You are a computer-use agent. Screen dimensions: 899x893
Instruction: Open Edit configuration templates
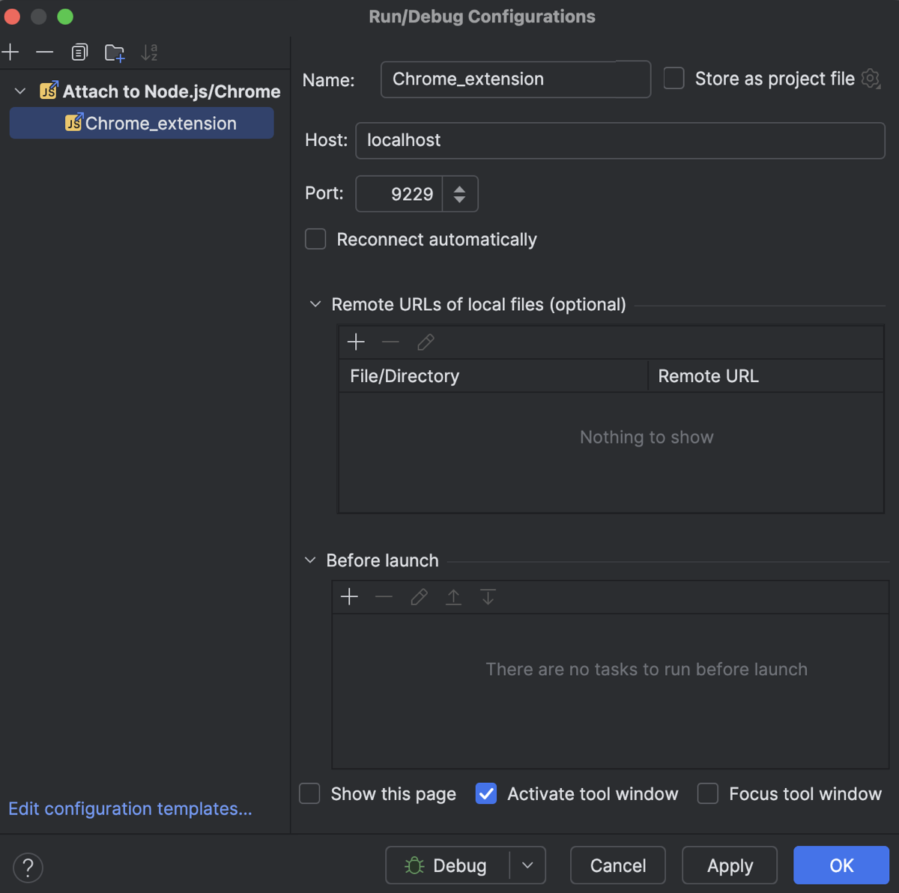click(x=130, y=808)
